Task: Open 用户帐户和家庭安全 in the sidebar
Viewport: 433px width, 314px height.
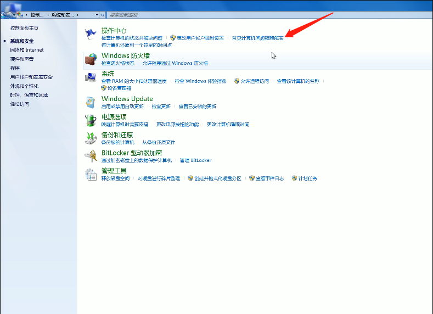Action: pos(31,77)
